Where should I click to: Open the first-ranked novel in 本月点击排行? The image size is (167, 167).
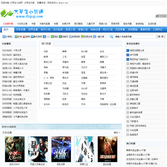pos(137,51)
